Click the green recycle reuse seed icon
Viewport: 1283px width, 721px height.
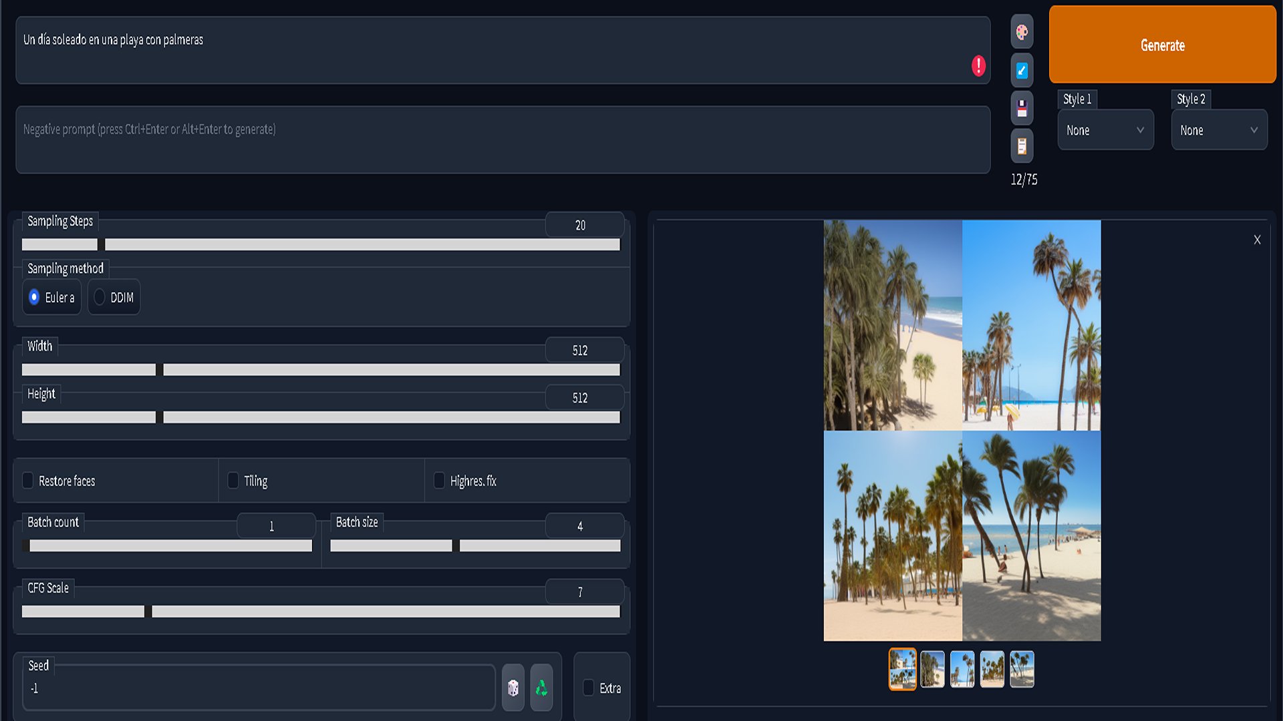pyautogui.click(x=541, y=688)
